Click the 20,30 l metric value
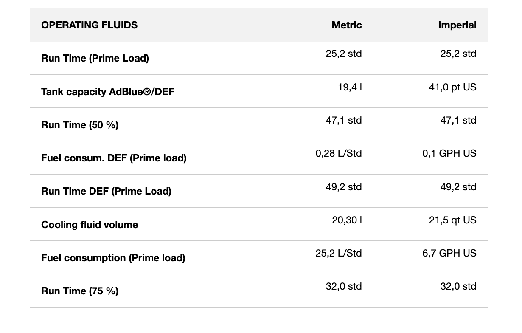The height and width of the screenshot is (333, 522). (x=347, y=220)
